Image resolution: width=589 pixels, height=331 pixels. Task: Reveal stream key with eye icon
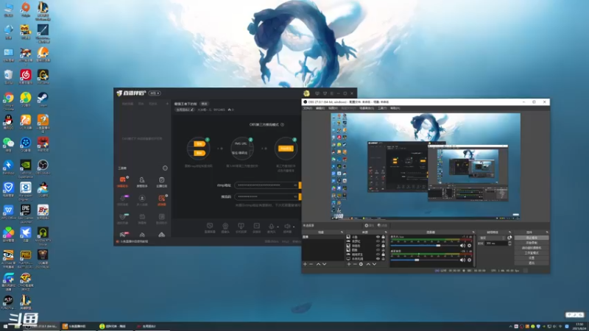[x=296, y=196]
